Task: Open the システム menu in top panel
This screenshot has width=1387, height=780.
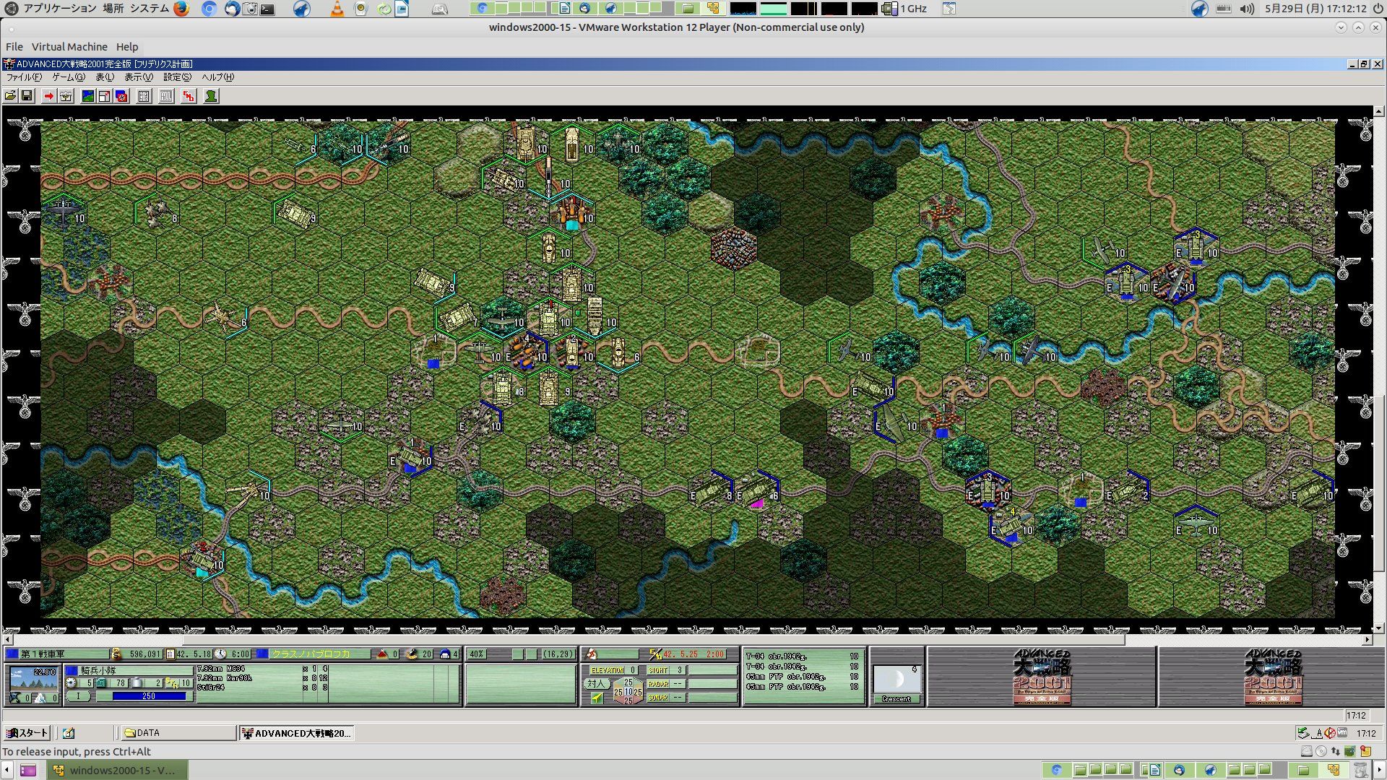Action: pyautogui.click(x=150, y=9)
